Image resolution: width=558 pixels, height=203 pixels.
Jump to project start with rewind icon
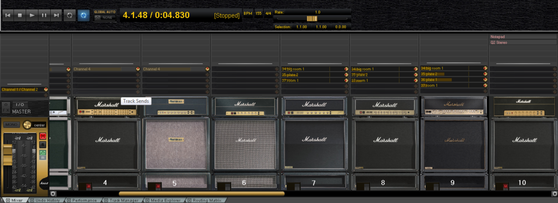click(x=8, y=15)
